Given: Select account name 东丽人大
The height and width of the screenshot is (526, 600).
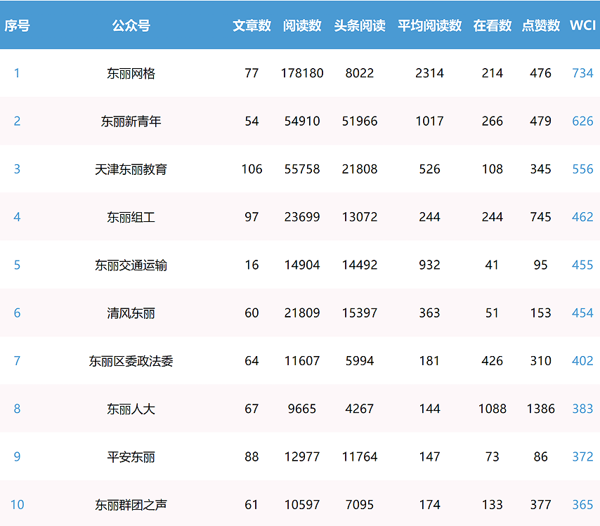Looking at the screenshot, I should (x=131, y=409).
